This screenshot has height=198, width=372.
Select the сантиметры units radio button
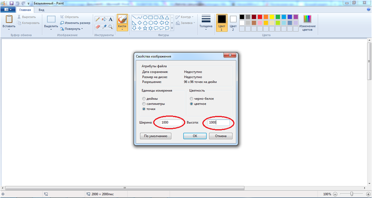click(x=144, y=104)
